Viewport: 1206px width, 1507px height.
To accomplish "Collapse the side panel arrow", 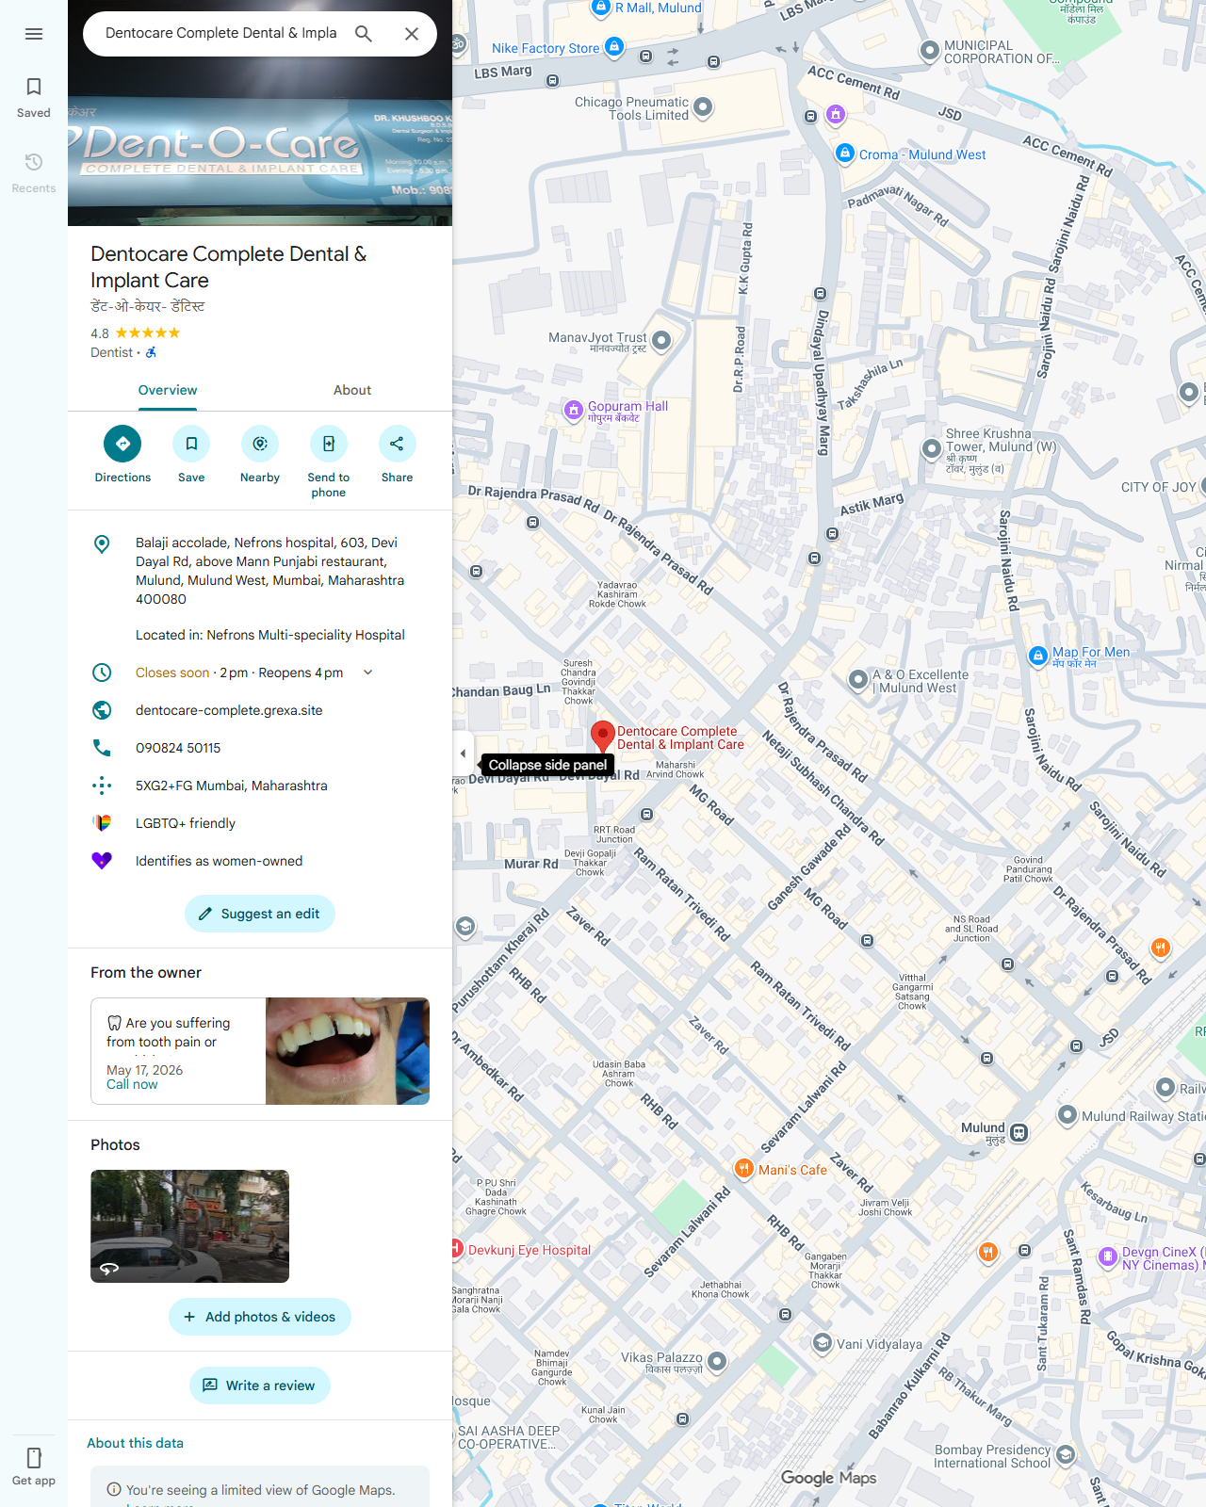I will coord(463,753).
